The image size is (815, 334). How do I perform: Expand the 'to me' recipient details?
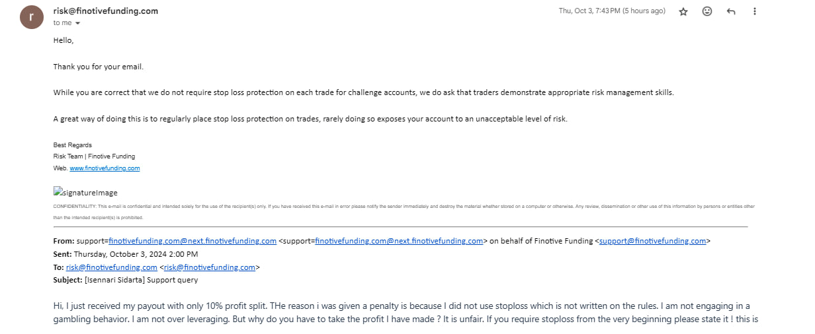pos(77,23)
